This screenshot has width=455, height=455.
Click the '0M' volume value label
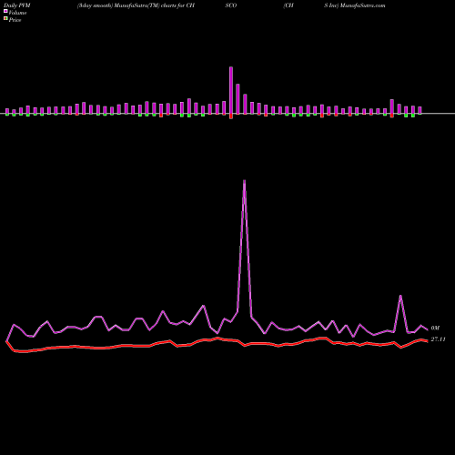[x=435, y=328]
